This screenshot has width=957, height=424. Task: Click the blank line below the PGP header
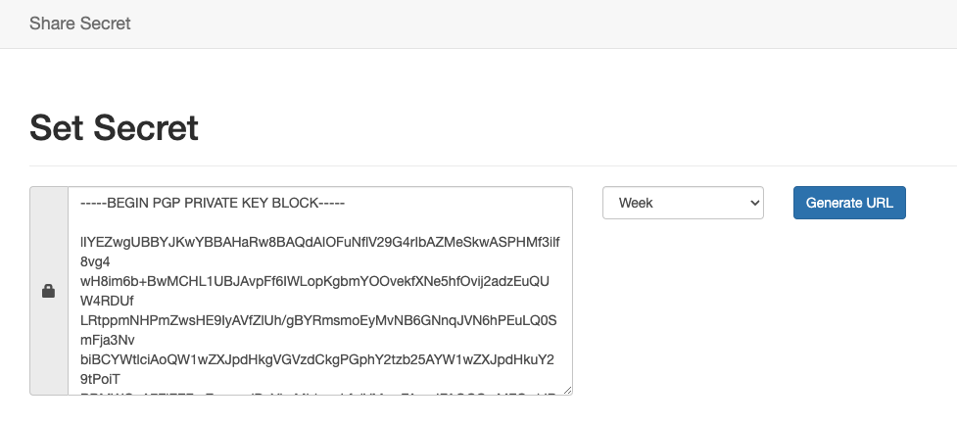coord(294,223)
